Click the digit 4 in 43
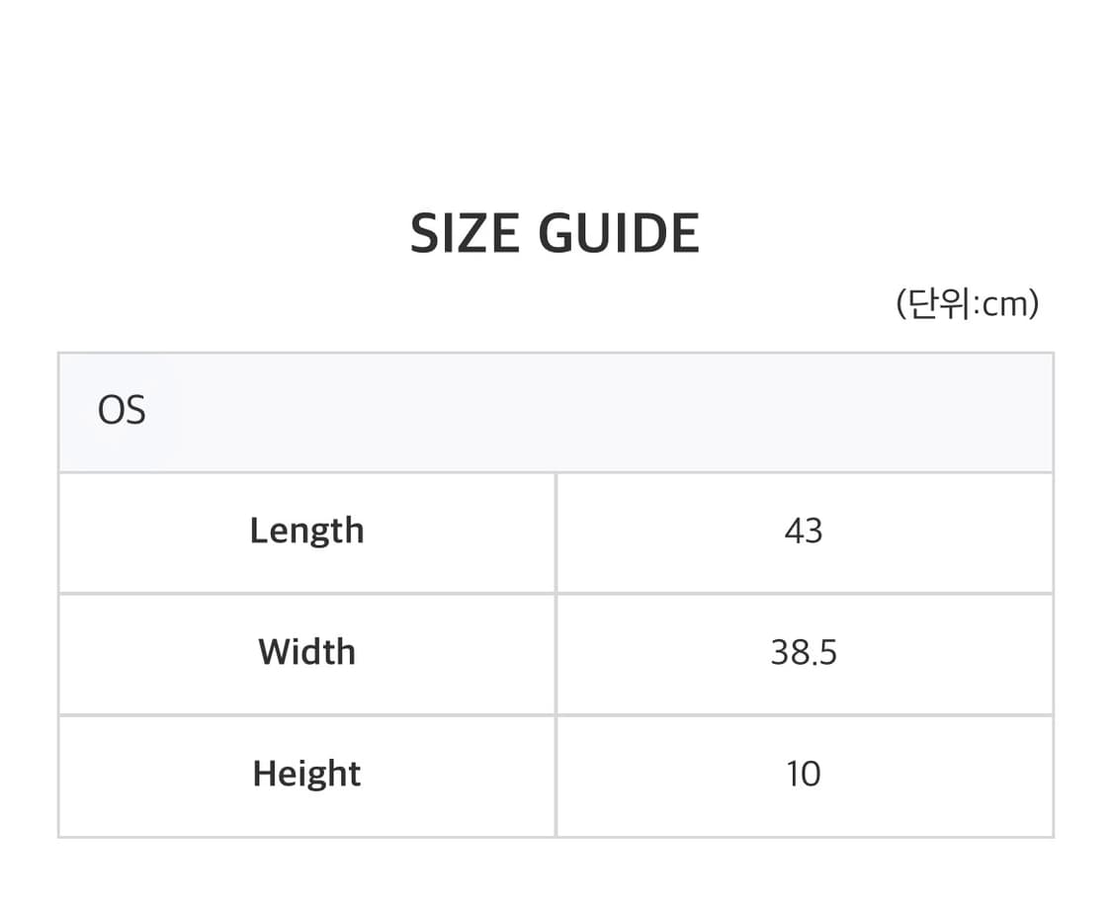Viewport: 1112px width, 906px height. (794, 532)
